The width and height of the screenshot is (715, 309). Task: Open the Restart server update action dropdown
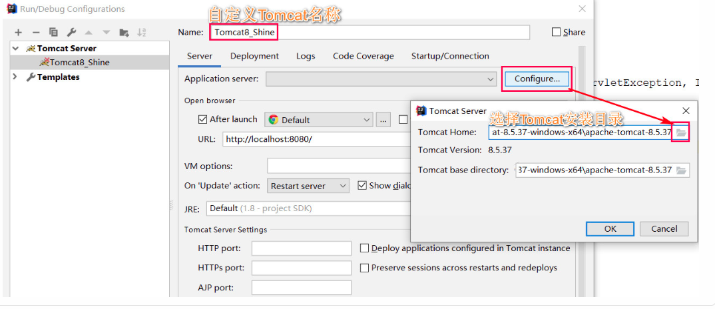click(x=308, y=186)
